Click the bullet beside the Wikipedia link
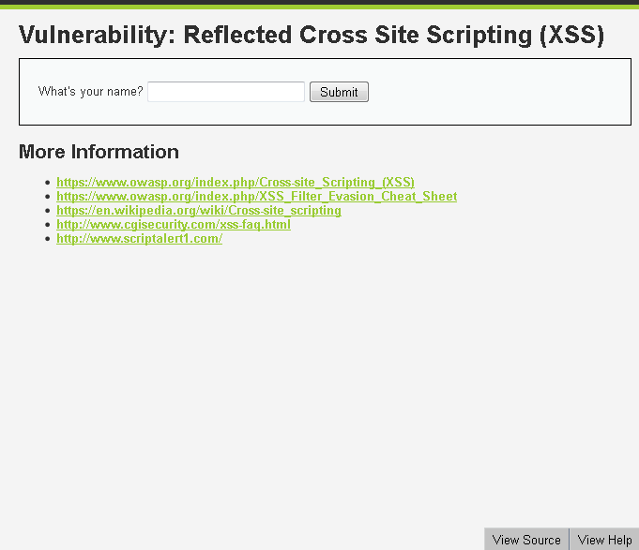Screen dimensions: 639x550 coord(47,211)
